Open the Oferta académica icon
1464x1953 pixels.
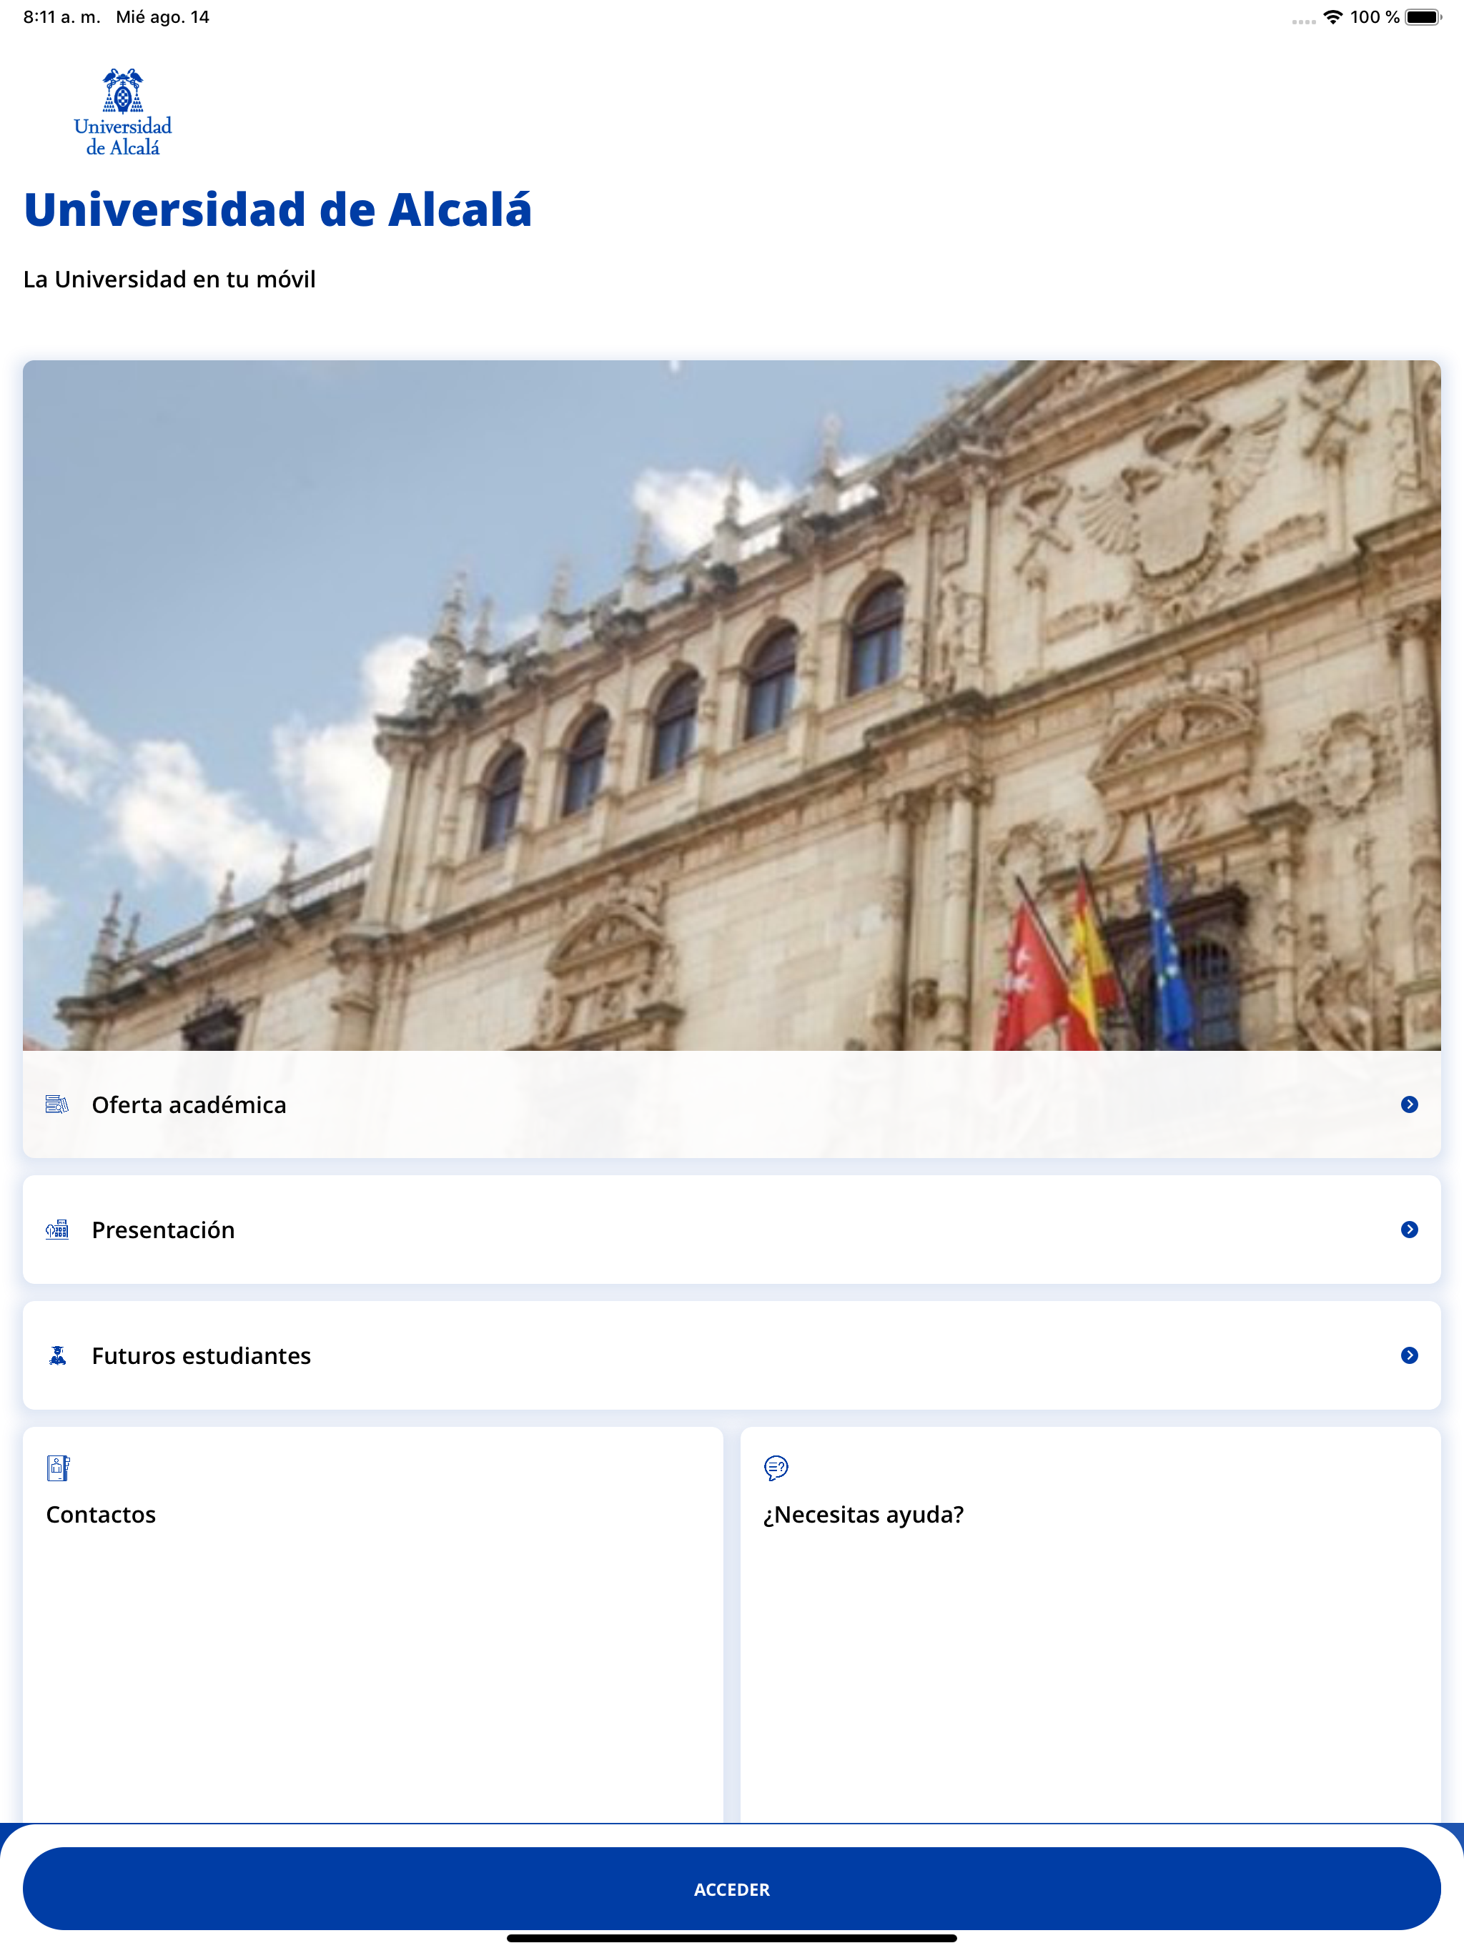[57, 1104]
